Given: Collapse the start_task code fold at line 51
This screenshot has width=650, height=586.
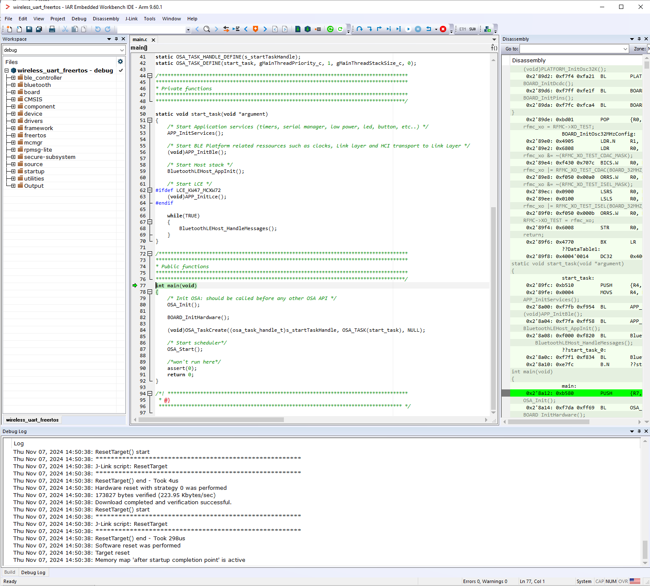Looking at the screenshot, I should point(150,120).
